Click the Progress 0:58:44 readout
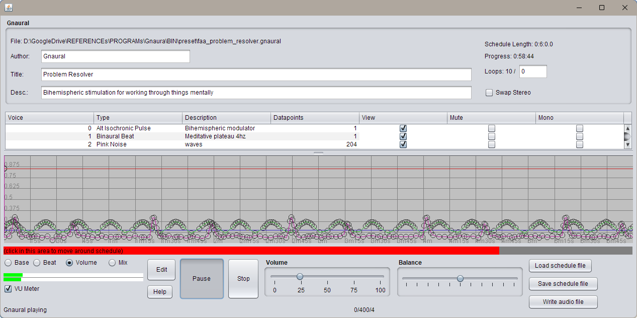 (x=509, y=56)
